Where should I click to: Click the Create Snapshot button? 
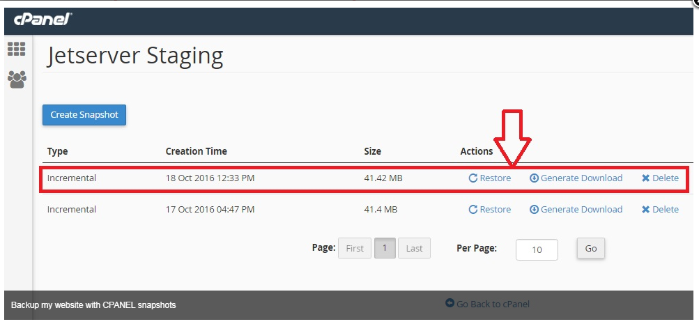point(84,114)
